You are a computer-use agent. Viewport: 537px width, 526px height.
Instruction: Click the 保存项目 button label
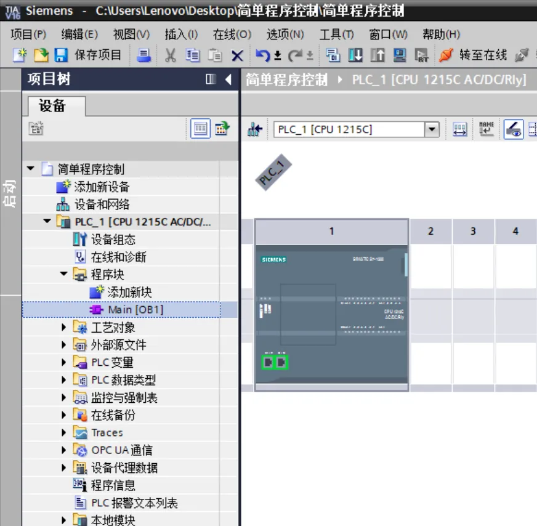tap(97, 55)
